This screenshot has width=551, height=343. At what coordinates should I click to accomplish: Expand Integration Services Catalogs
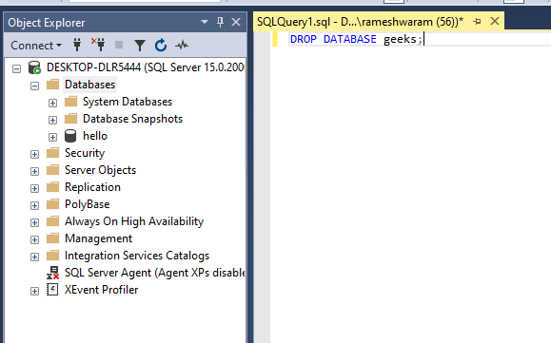34,257
